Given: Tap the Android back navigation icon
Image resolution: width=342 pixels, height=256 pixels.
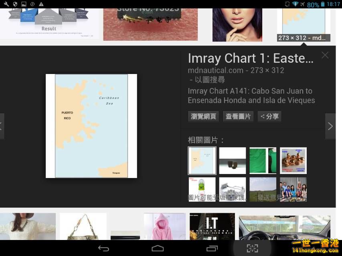Looking at the screenshot, I should point(103,248).
